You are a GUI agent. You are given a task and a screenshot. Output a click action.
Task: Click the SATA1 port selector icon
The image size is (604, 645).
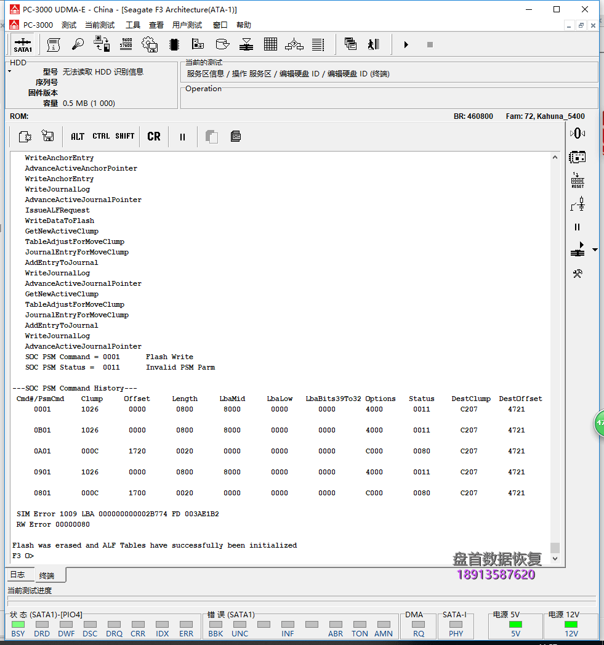pyautogui.click(x=23, y=45)
